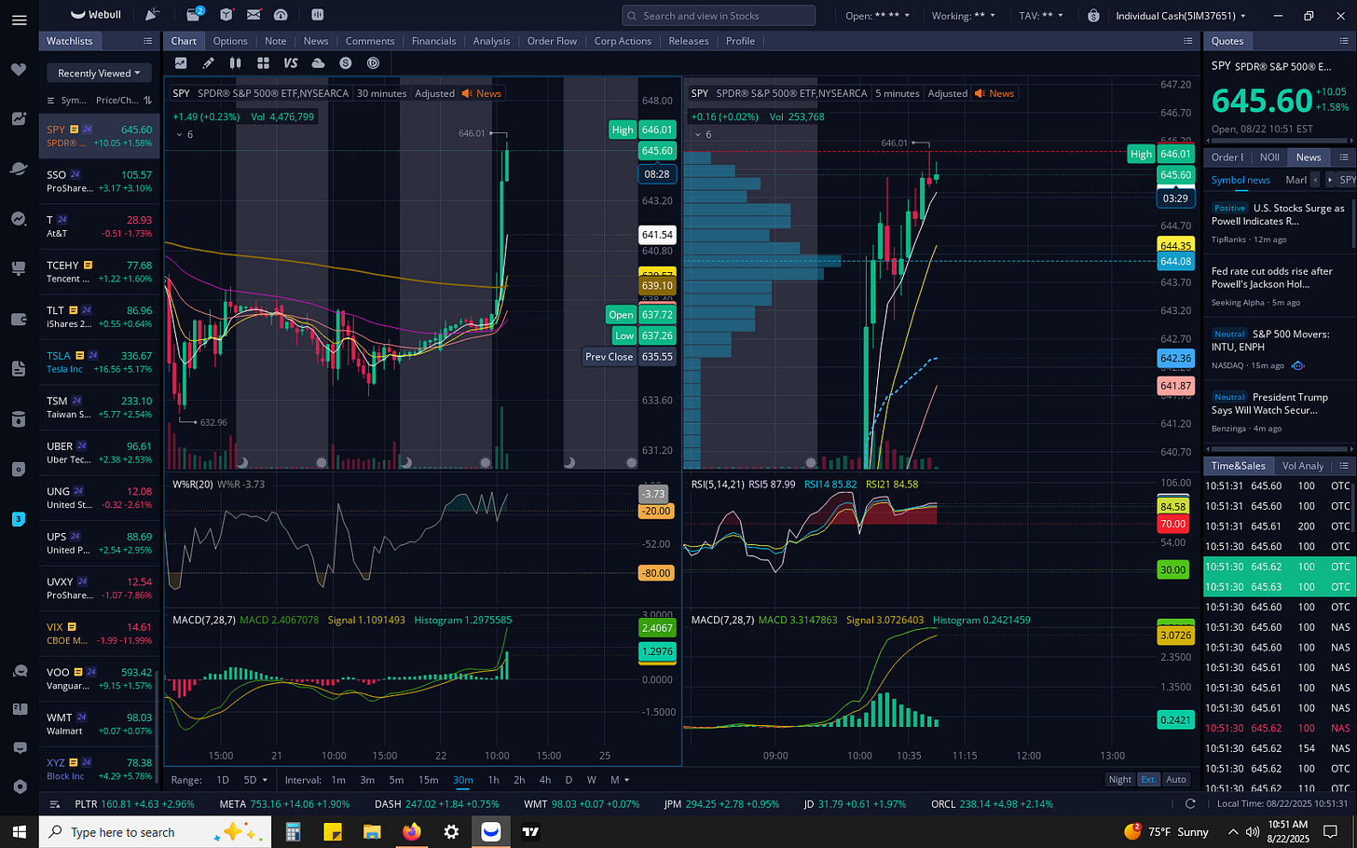Click the circled D icon in chart toolbar
The width and height of the screenshot is (1357, 848).
click(373, 62)
